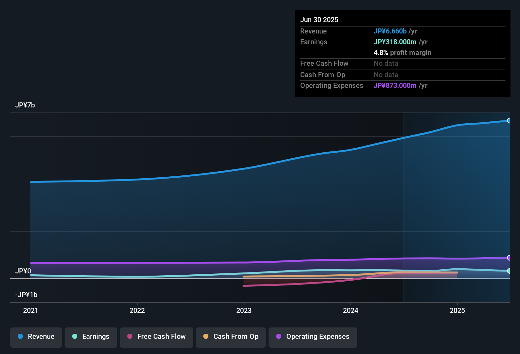Click the JP¥7b y-axis label
Image resolution: width=520 pixels, height=354 pixels.
[x=25, y=105]
